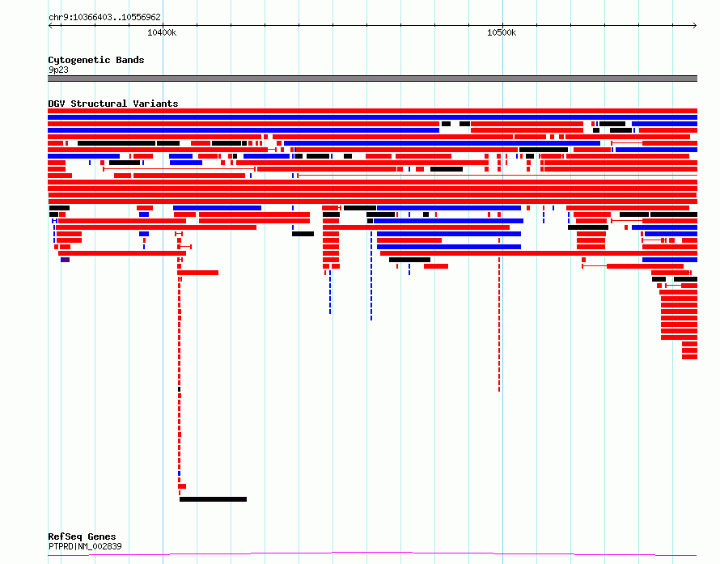The height and width of the screenshot is (564, 720).
Task: Click the right arrowhead of the coordinate ruler
Action: tap(695, 25)
